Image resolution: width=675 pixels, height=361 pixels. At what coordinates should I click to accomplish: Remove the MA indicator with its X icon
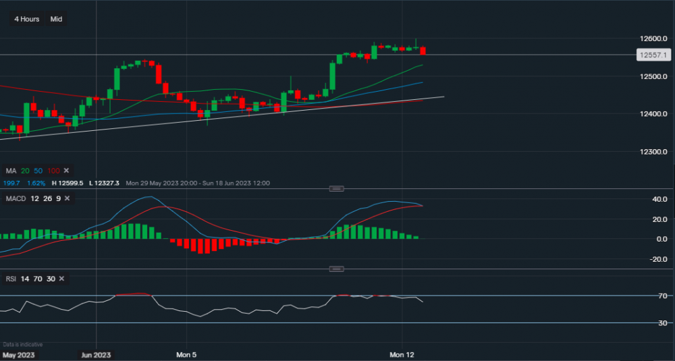tap(67, 171)
